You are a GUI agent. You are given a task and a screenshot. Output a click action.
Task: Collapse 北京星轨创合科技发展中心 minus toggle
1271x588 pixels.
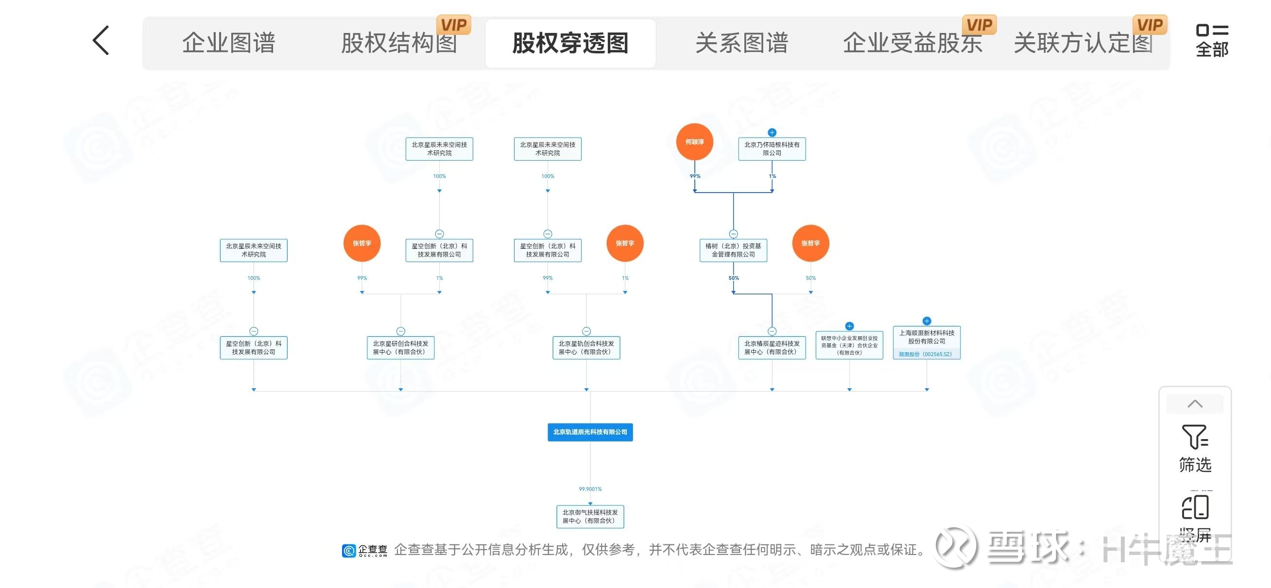click(586, 331)
